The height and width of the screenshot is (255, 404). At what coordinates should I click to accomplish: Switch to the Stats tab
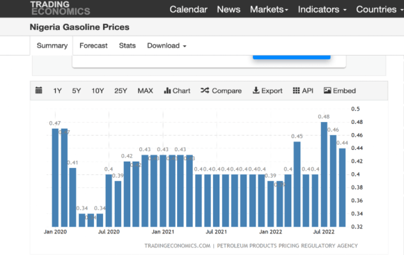pyautogui.click(x=127, y=46)
